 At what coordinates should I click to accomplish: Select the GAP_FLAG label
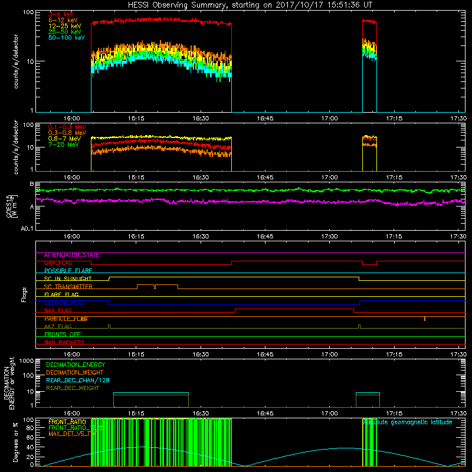[x=58, y=263]
